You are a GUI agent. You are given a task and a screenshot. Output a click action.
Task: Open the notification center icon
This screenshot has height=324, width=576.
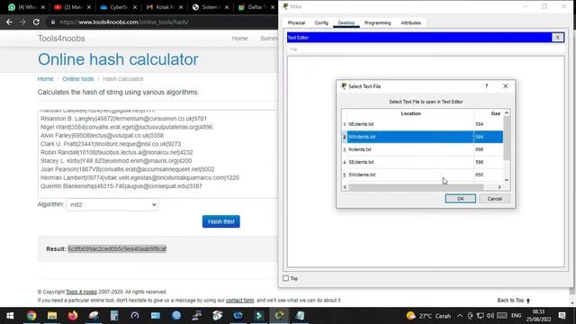click(562, 316)
